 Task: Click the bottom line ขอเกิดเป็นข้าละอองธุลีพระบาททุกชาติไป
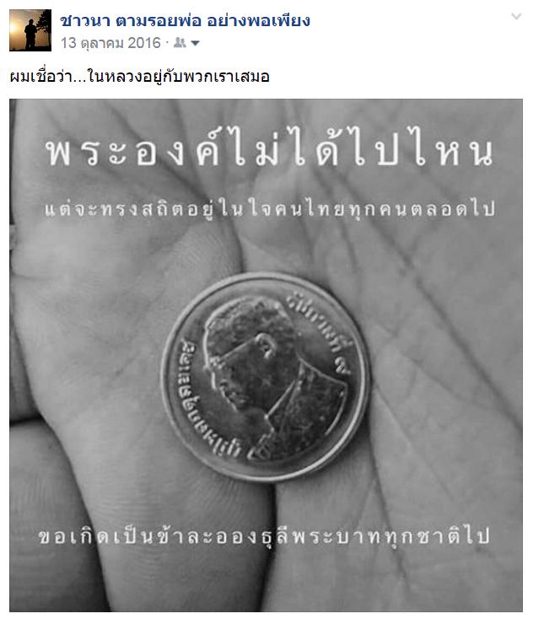click(264, 535)
